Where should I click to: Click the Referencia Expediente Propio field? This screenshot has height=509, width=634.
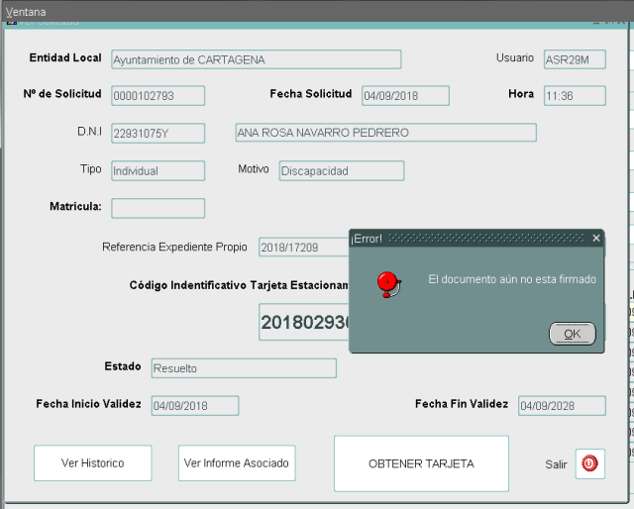[x=301, y=247]
